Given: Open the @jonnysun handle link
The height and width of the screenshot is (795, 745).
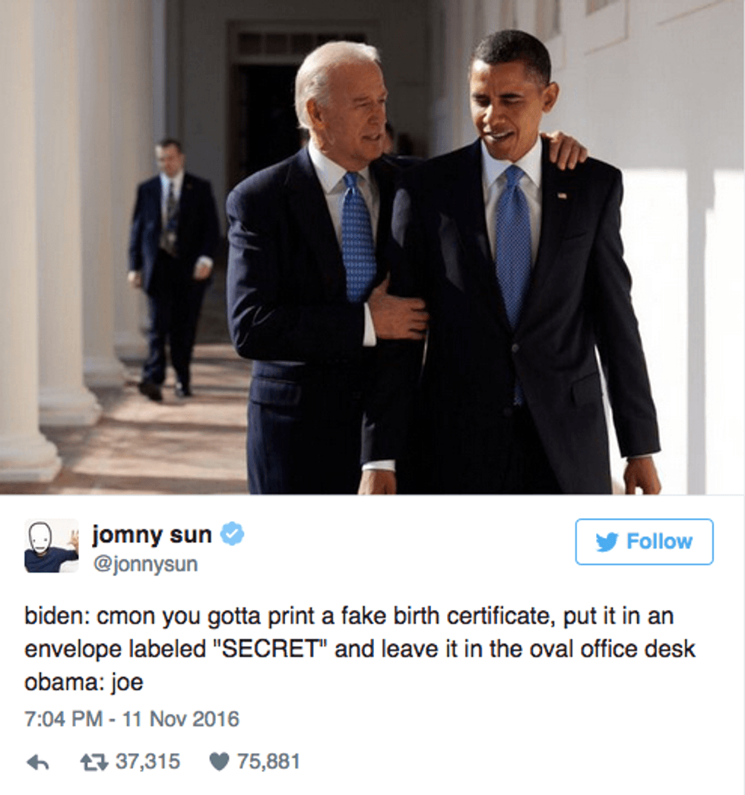Looking at the screenshot, I should click(x=145, y=564).
